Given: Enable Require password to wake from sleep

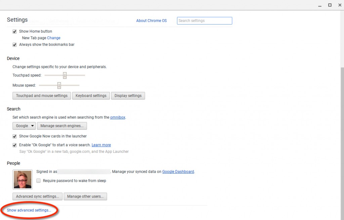Looking at the screenshot, I should 38,181.
